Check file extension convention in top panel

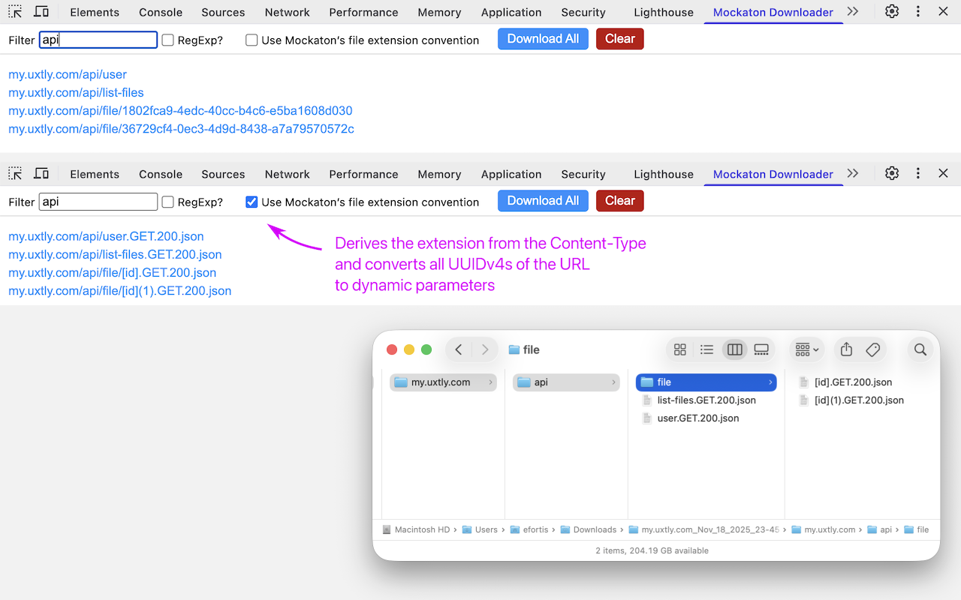(x=252, y=40)
